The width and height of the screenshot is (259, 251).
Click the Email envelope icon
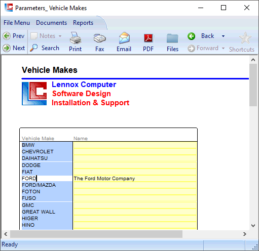(x=124, y=38)
